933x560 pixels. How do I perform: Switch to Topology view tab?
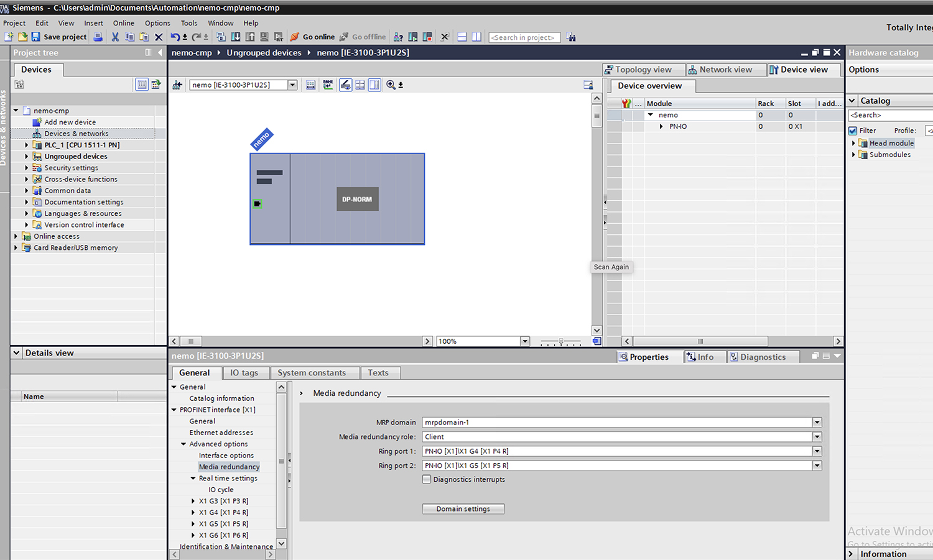643,70
